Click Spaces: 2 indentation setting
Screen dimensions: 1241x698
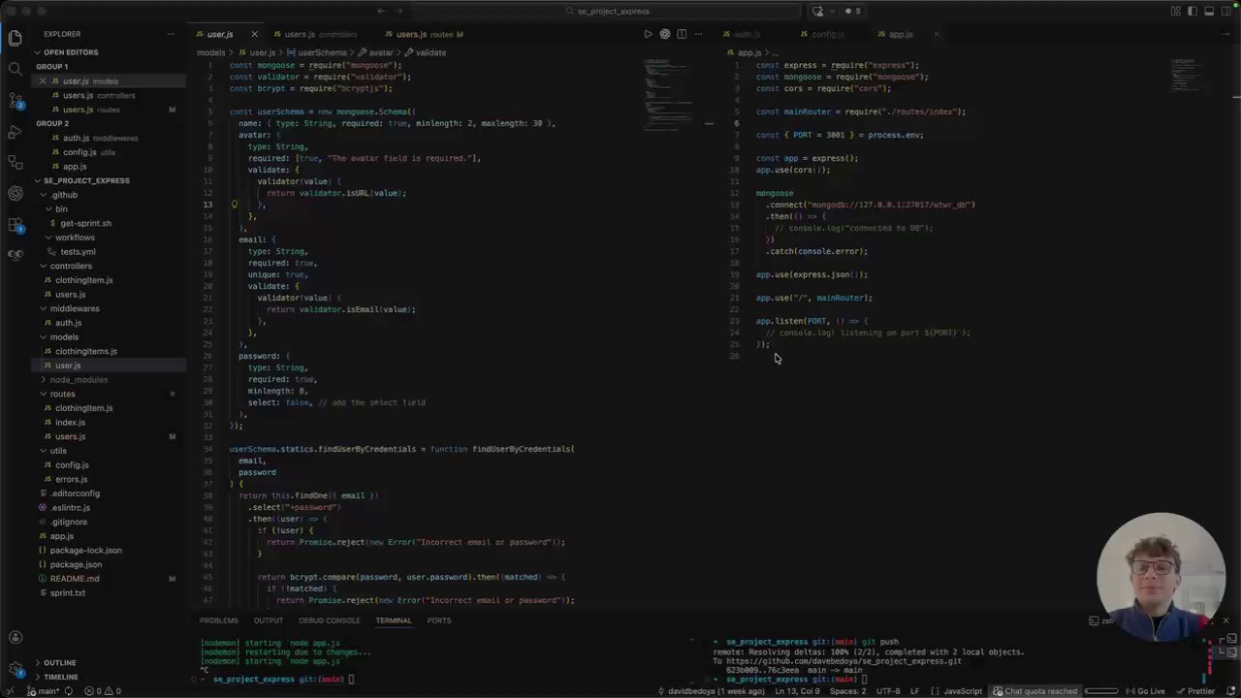click(848, 691)
